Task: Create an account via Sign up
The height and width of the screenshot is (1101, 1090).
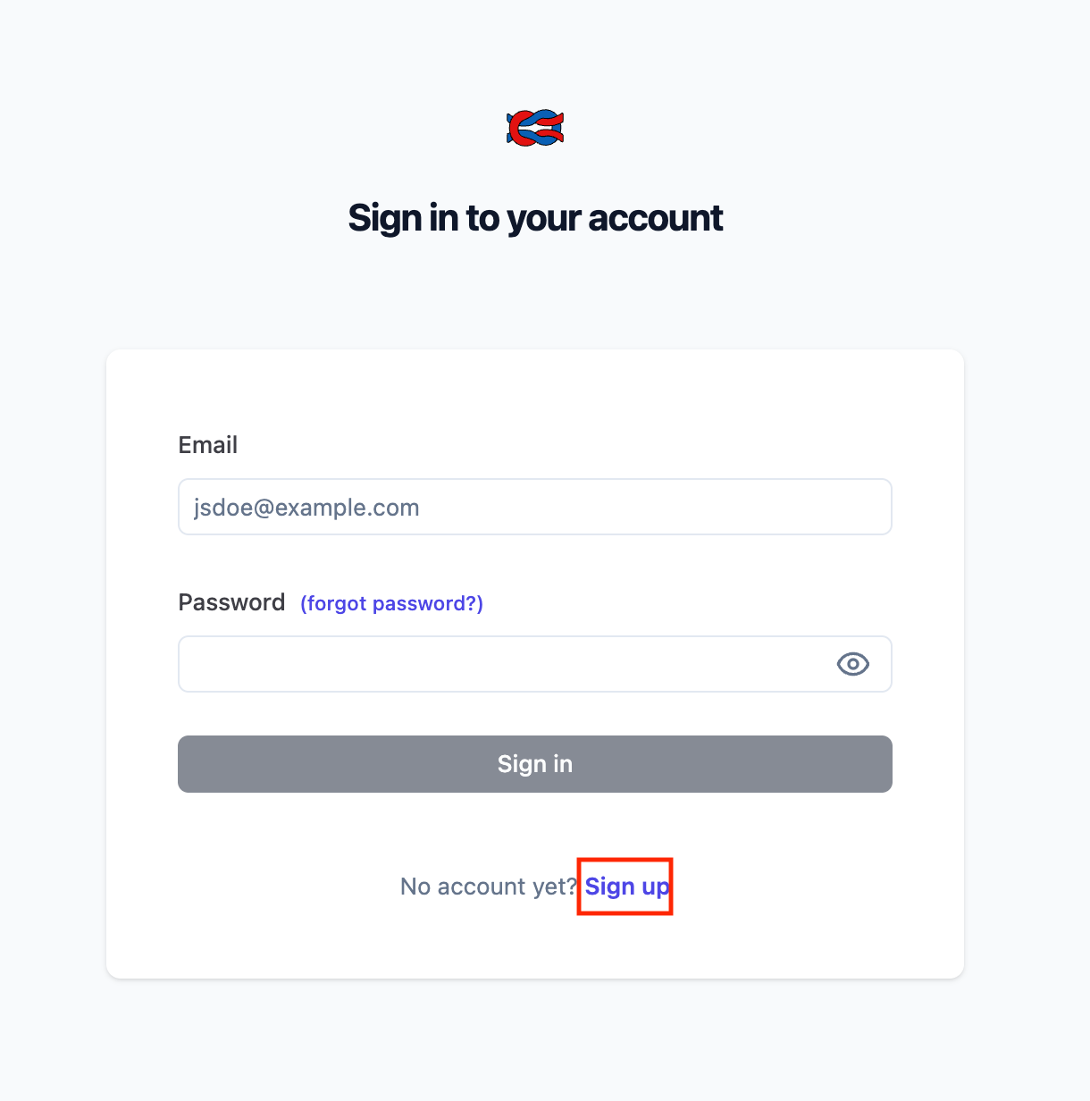Action: point(626,887)
